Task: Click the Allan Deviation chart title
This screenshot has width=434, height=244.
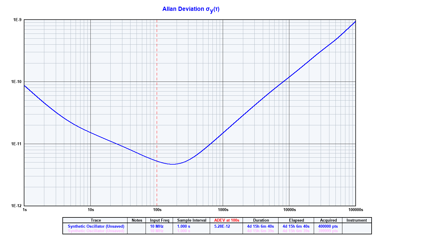Action: 191,9
